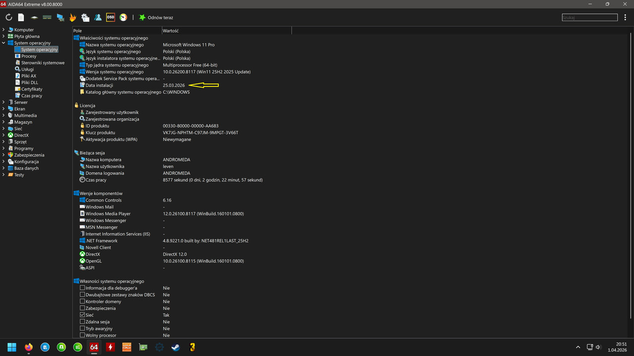The image size is (634, 356).
Task: Open Firefox from the taskbar
Action: click(x=28, y=347)
